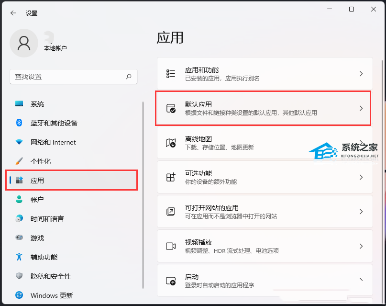
Task: Click the chevron on 启动 row
Action: coord(361,280)
